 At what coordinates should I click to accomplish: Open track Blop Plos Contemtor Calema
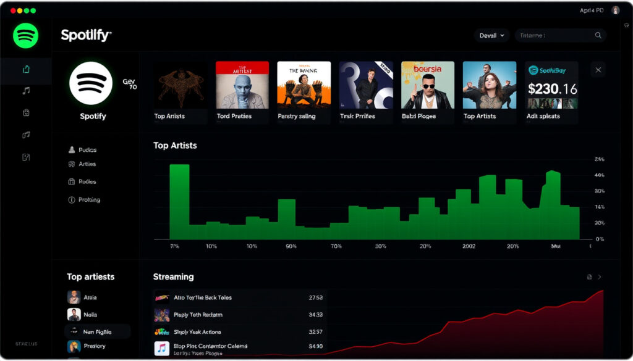[240, 349]
